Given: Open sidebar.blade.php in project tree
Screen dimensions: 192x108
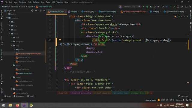Looking at the screenshot, I should 25,73.
